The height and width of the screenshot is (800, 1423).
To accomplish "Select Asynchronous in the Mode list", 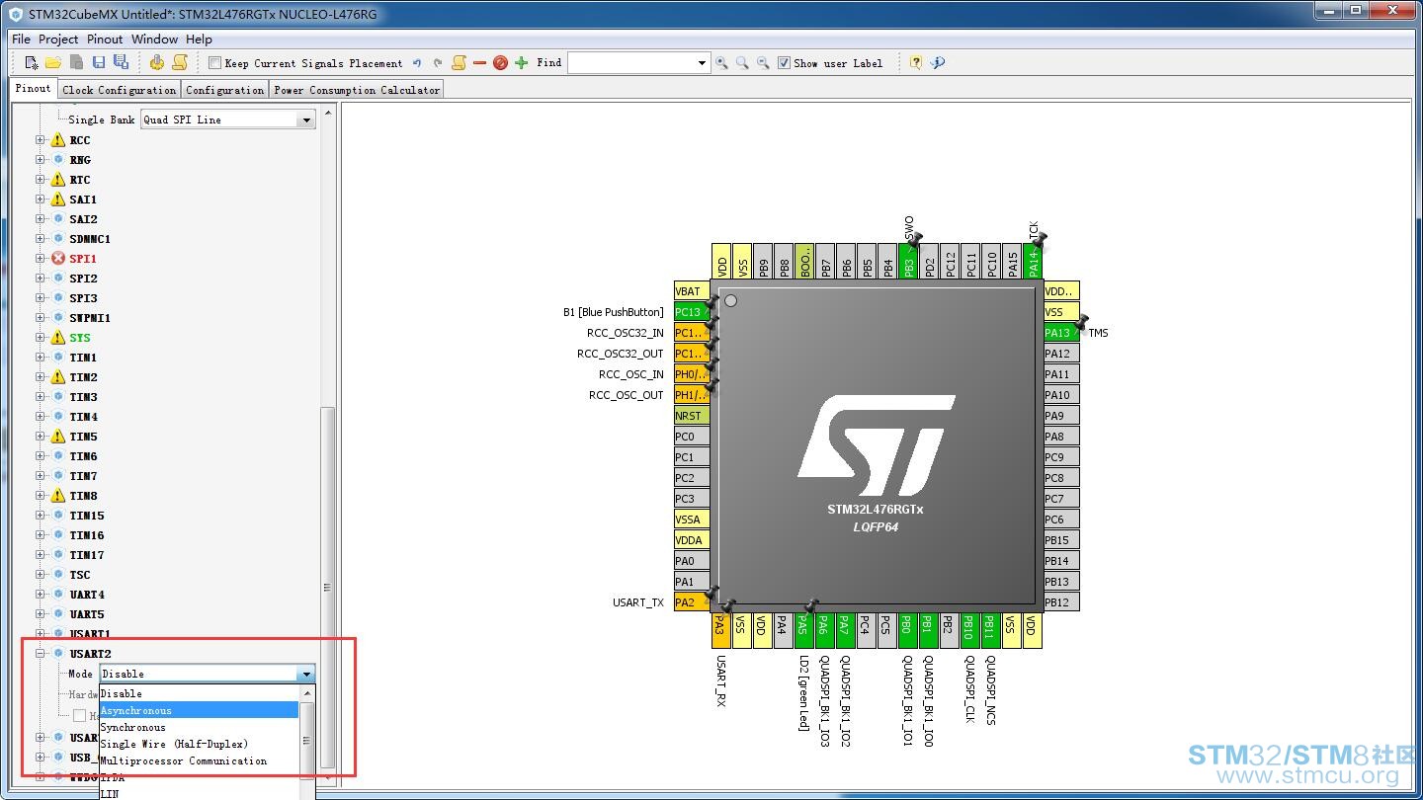I will click(x=199, y=710).
